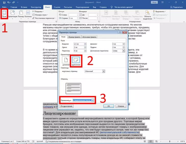
Task: Switch to the Размер бумаги tab
Action: [74, 37]
